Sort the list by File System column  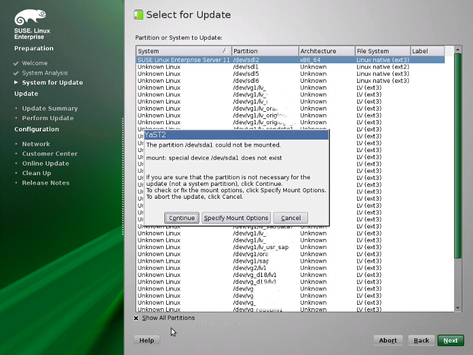[381, 51]
